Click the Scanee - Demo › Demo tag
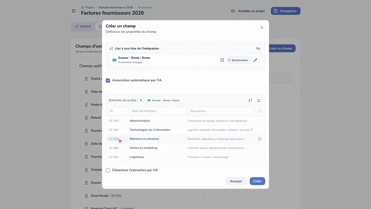Image resolution: width=371 pixels, height=209 pixels. [x=163, y=100]
